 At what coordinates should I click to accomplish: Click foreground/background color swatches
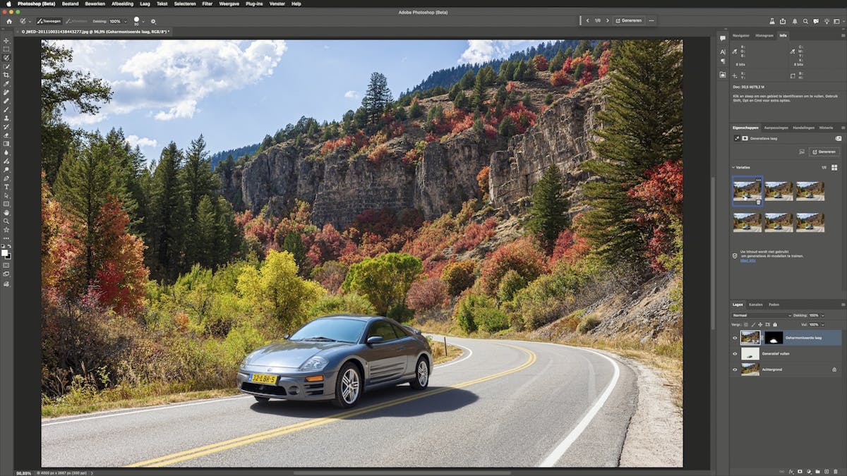coord(6,253)
